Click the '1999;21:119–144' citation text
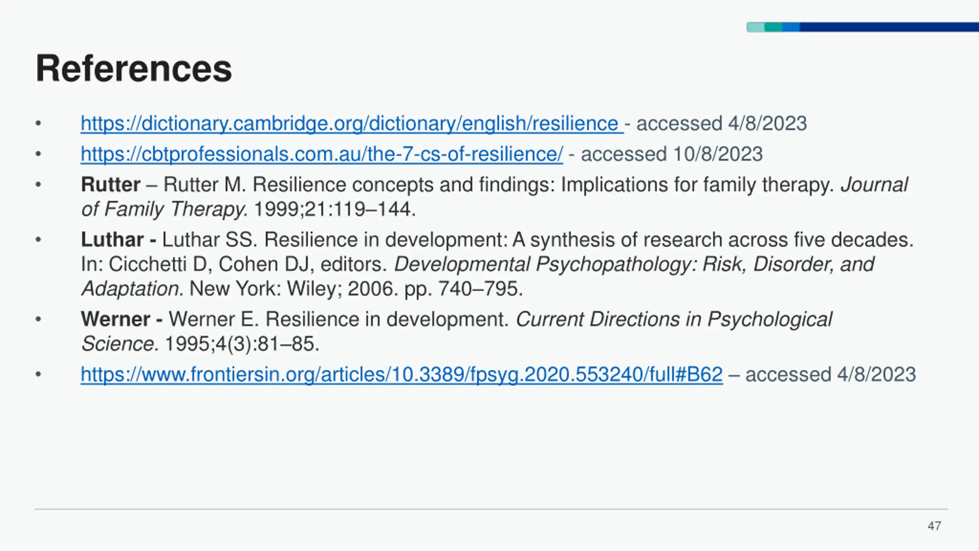The height and width of the screenshot is (551, 979). 334,209
